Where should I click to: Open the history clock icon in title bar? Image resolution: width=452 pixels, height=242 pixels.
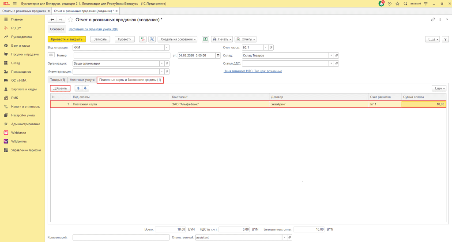pos(389,4)
